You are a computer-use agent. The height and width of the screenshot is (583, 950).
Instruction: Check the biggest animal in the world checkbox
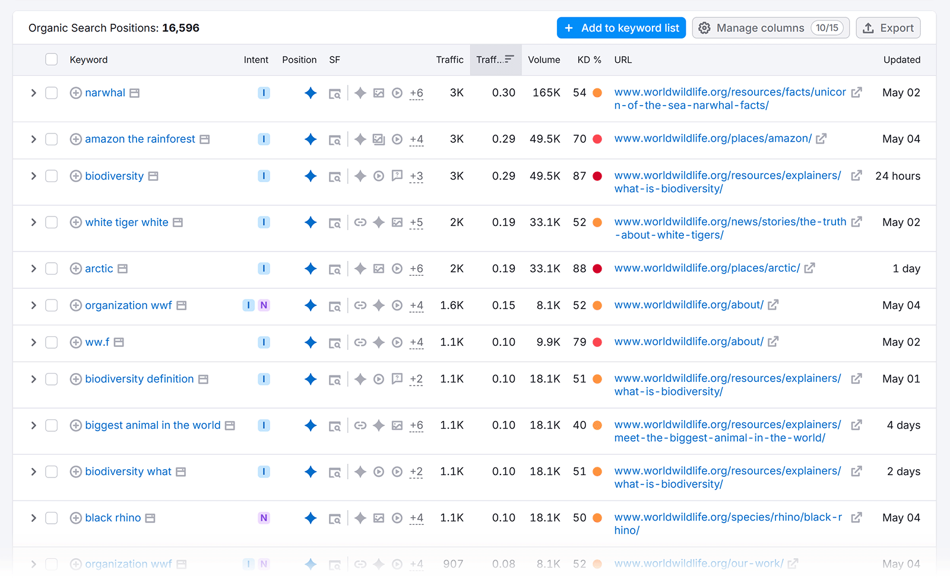pyautogui.click(x=52, y=425)
